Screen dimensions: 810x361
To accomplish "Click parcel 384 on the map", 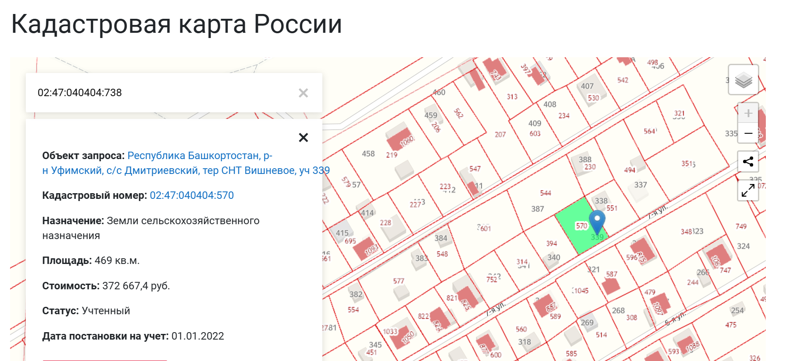I will 441,238.
